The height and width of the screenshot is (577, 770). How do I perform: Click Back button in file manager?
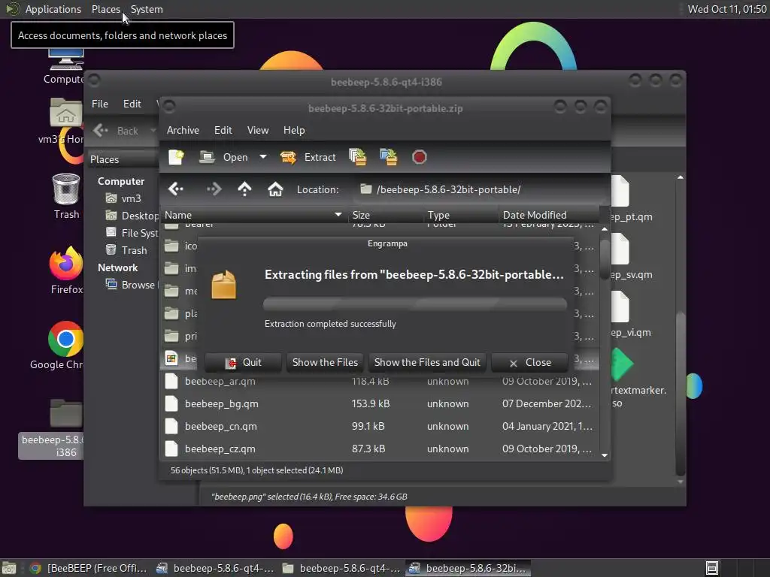pyautogui.click(x=117, y=131)
